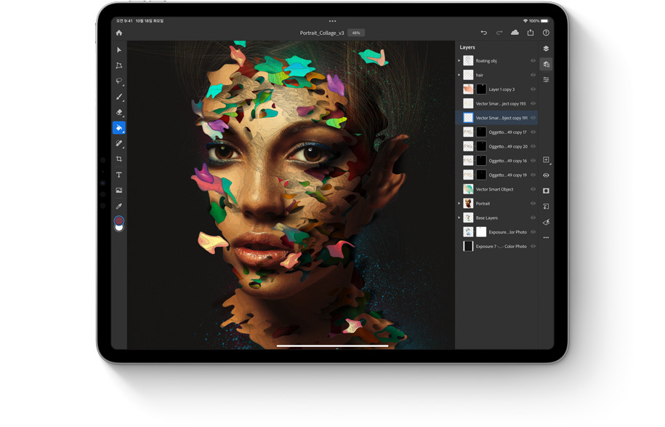Viewport: 665px width, 427px height.
Task: Add a layer mask from taskbar
Action: (547, 191)
